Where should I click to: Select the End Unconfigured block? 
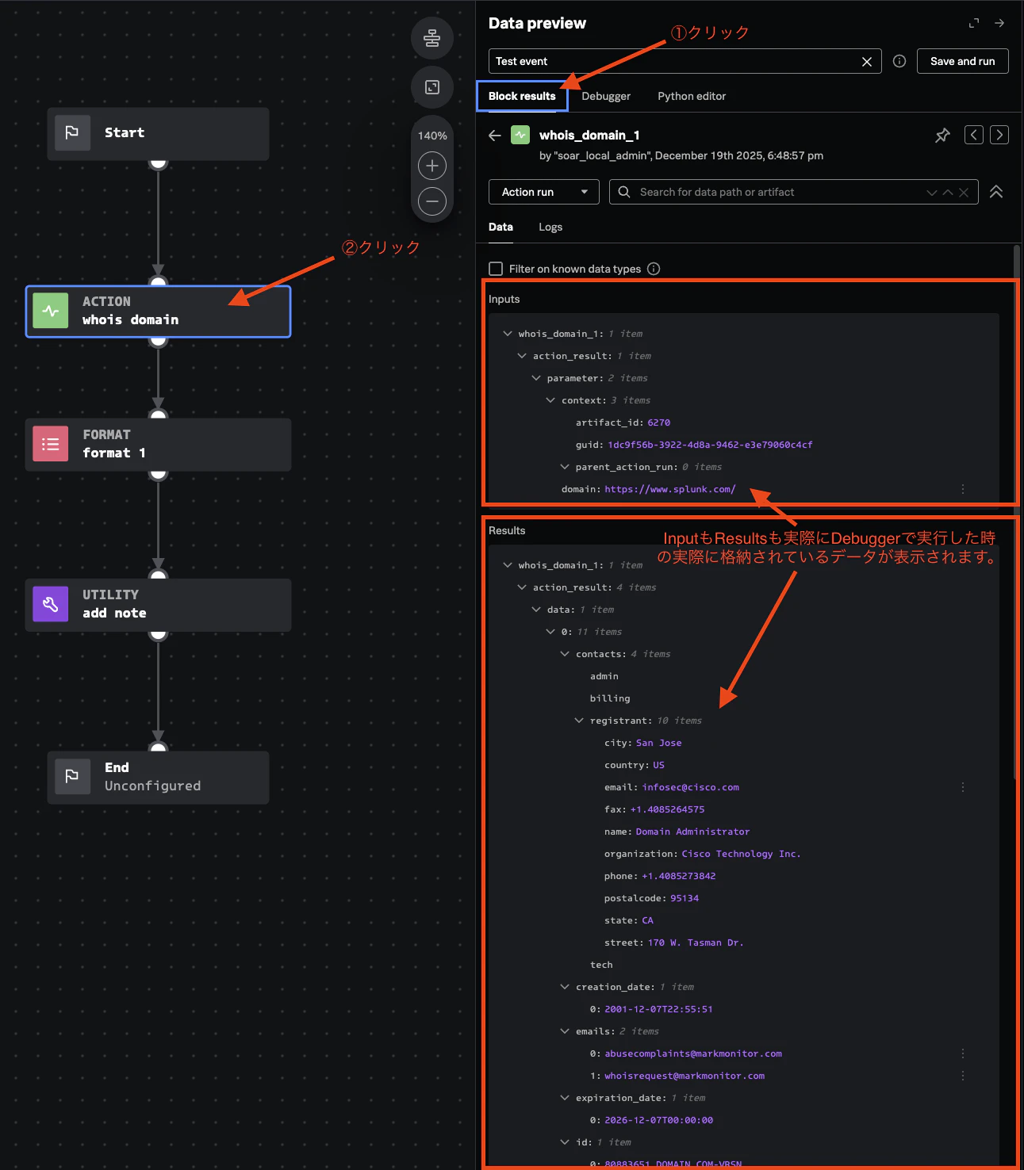tap(158, 778)
